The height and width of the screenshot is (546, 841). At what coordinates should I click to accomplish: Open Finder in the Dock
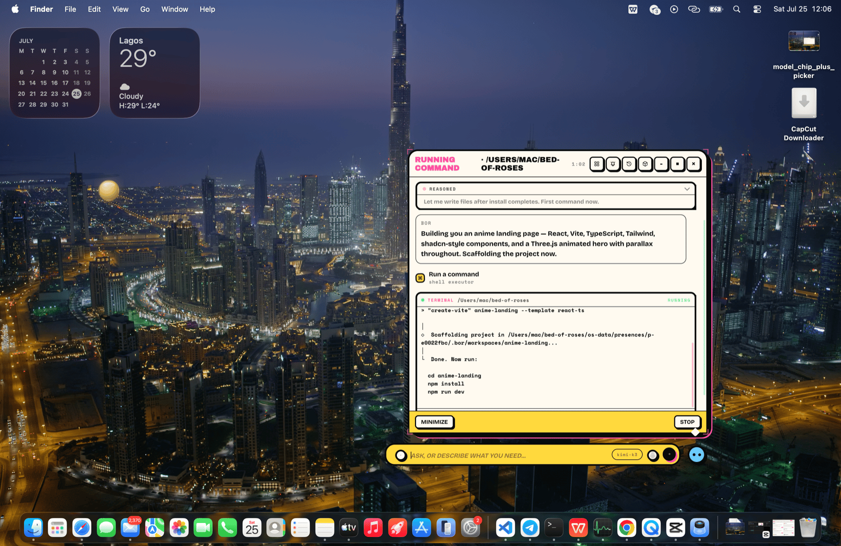(x=34, y=527)
